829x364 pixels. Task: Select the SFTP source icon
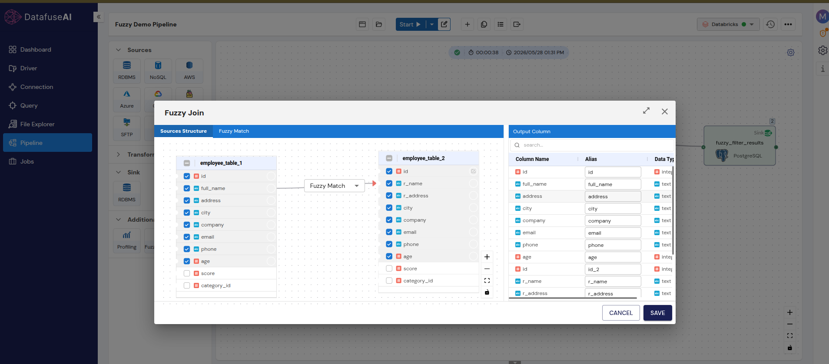tap(127, 128)
